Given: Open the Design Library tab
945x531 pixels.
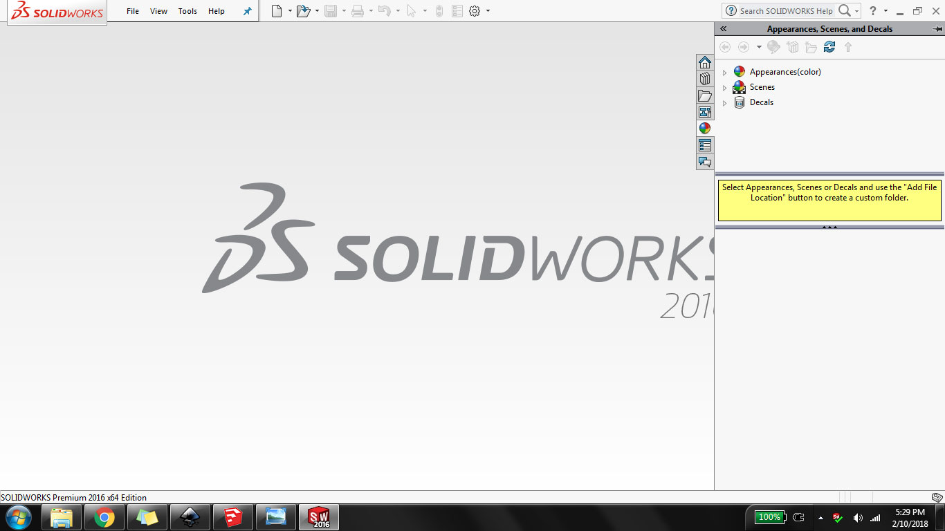Looking at the screenshot, I should click(x=705, y=79).
